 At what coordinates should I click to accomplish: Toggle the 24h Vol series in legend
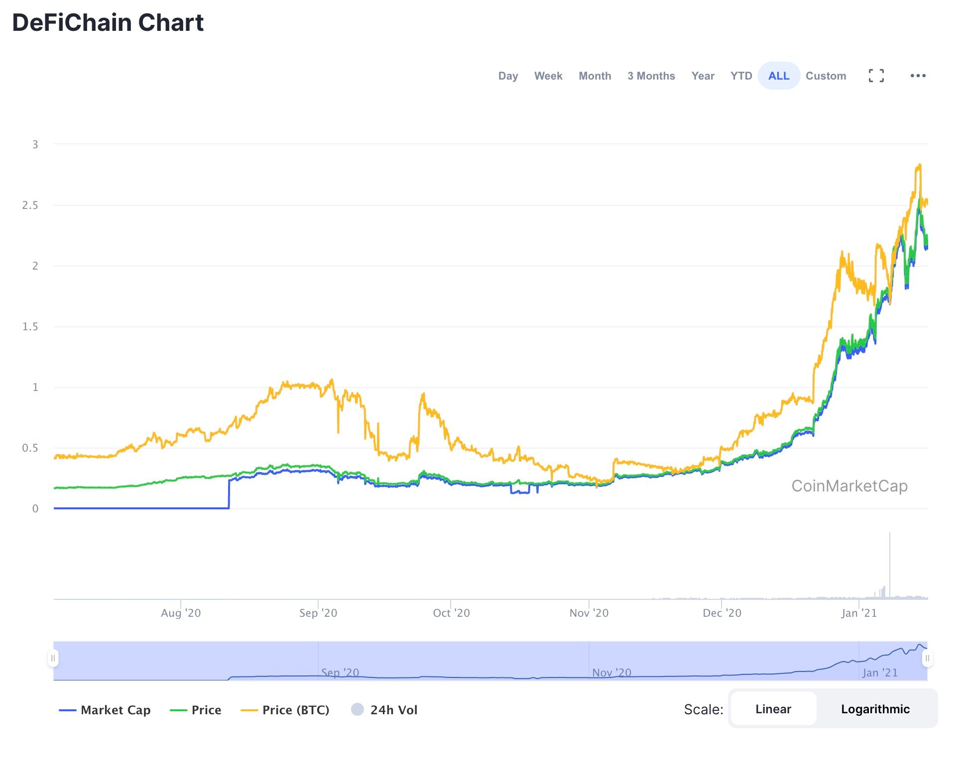pos(384,710)
